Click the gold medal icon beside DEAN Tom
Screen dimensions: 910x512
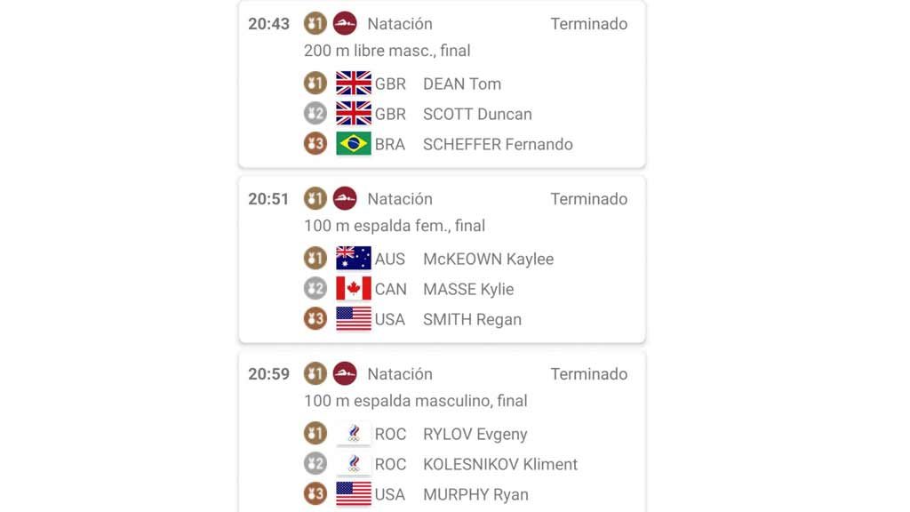315,84
